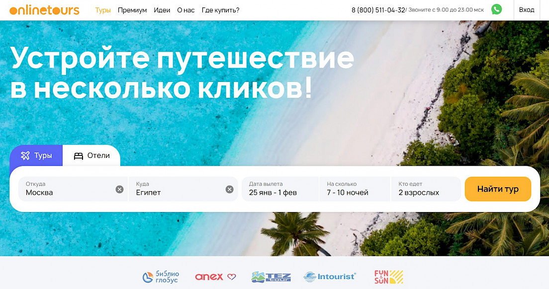Open the Anex tour operator logo
This screenshot has height=289, width=549.
215,277
